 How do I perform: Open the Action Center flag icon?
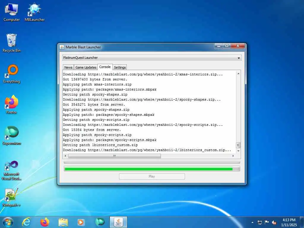(267, 222)
